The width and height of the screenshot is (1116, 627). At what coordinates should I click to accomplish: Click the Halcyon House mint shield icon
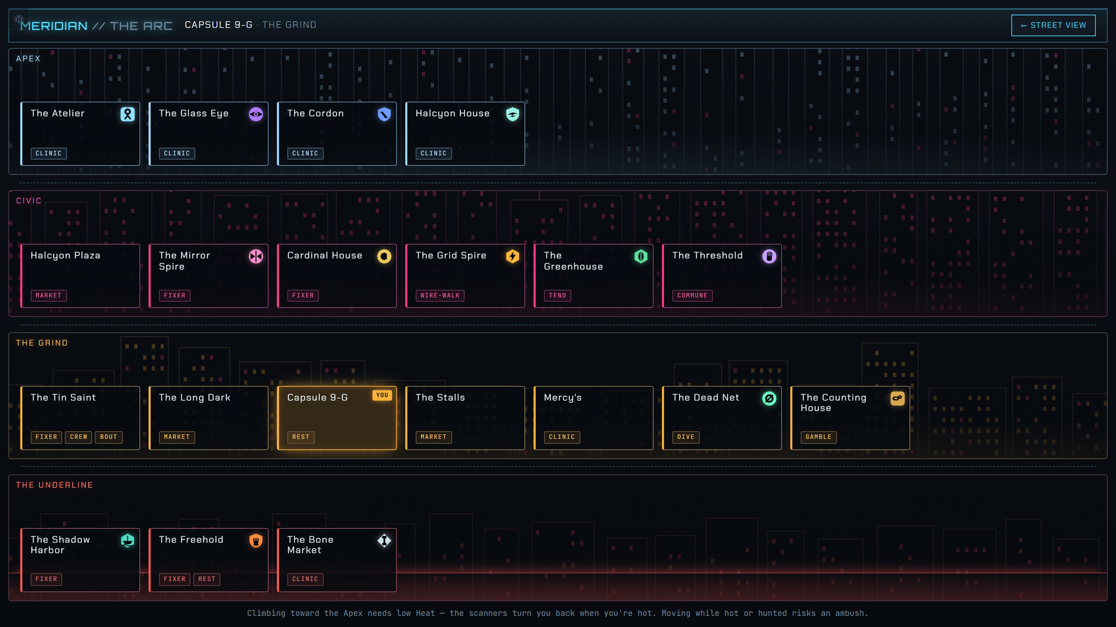click(x=513, y=114)
